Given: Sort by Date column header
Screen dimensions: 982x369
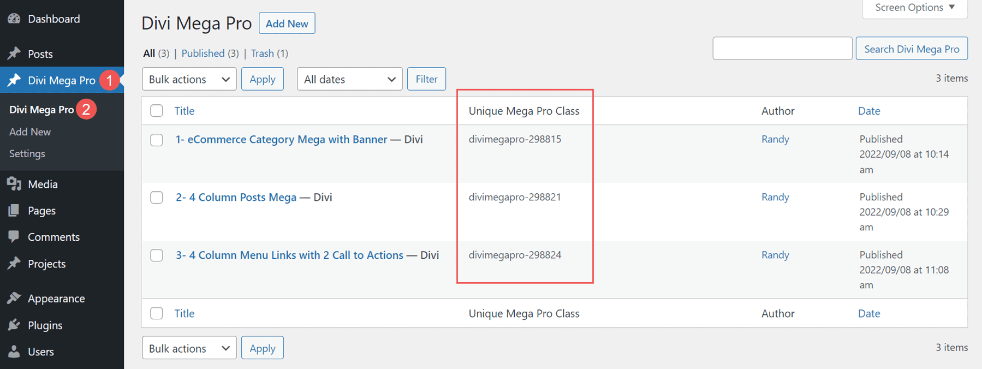Looking at the screenshot, I should click(x=869, y=111).
